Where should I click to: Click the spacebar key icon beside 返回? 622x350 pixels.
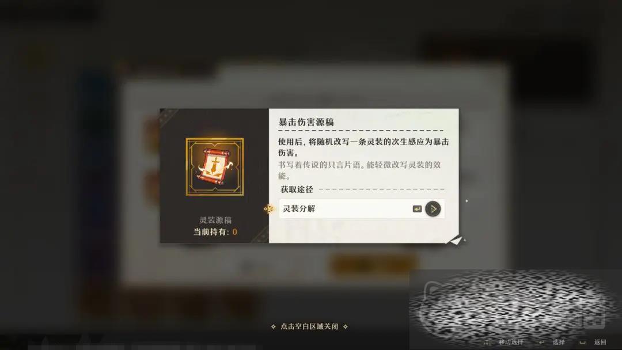[582, 342]
